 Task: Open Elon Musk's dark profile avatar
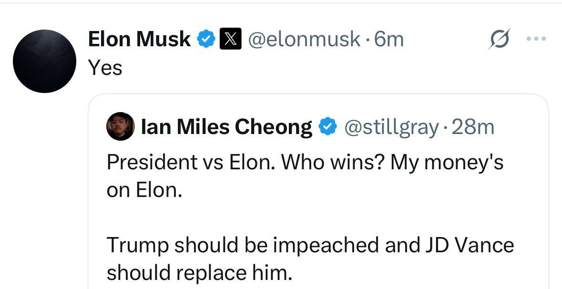pyautogui.click(x=44, y=61)
